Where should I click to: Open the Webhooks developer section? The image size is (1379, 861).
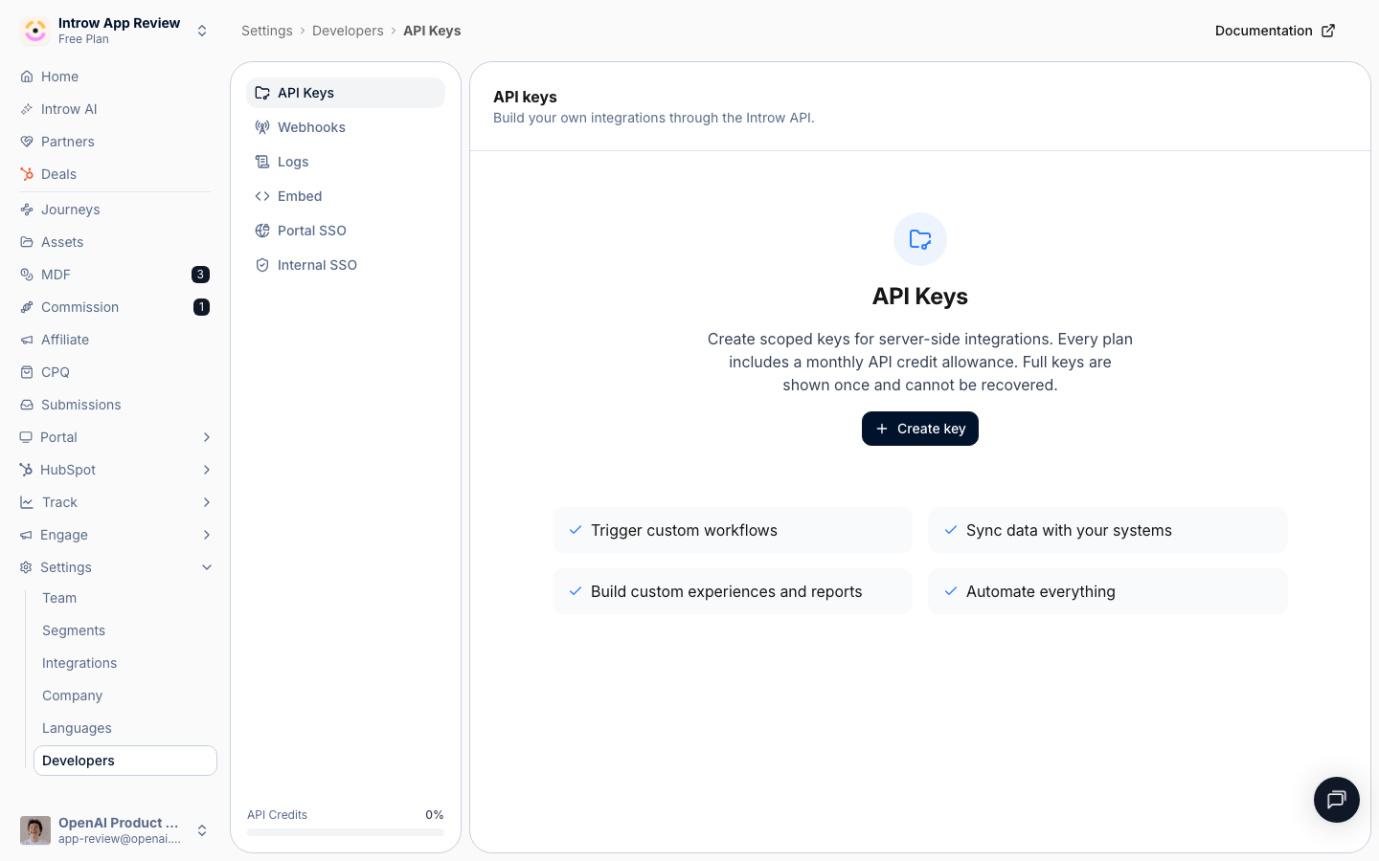click(346, 127)
